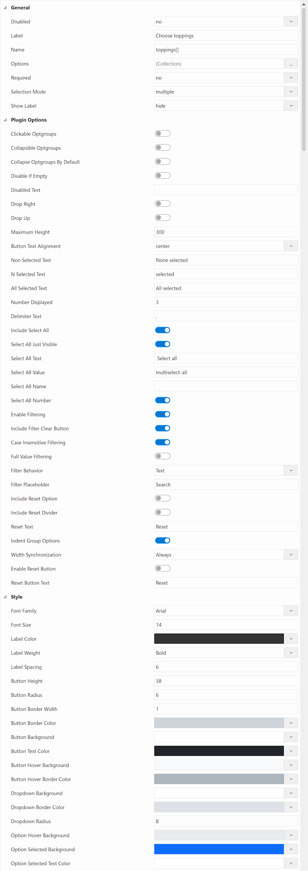The width and height of the screenshot is (308, 871).
Task: Click the Filter Placeholder Search field
Action: tap(226, 484)
